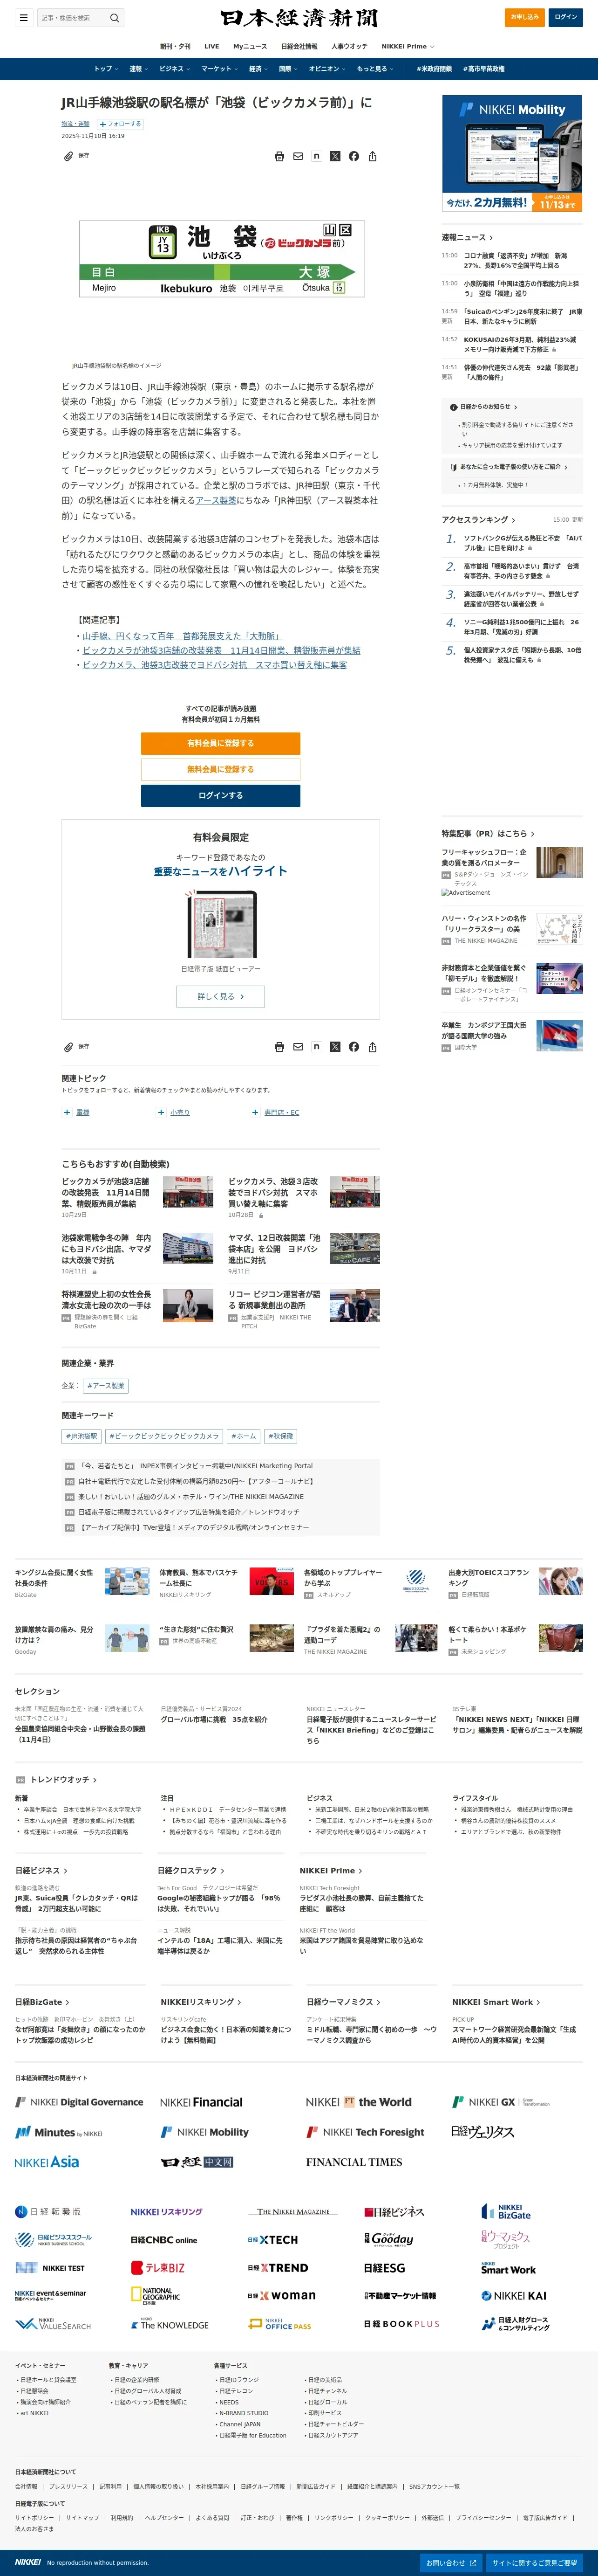Expand the 国際 navigation dropdown
The height and width of the screenshot is (2576, 598).
[x=287, y=69]
